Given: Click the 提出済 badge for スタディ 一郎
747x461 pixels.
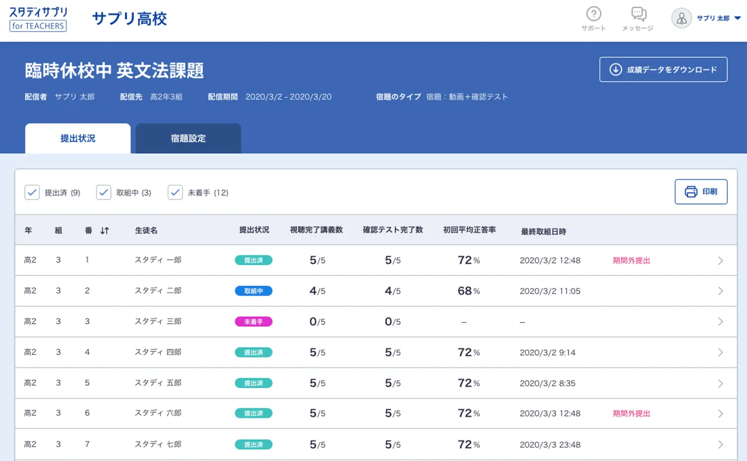Looking at the screenshot, I should click(x=253, y=260).
